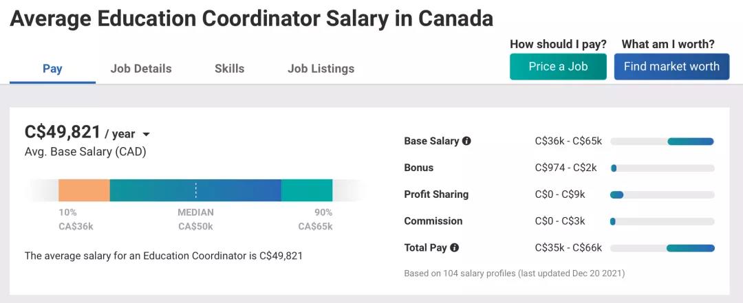Select the Skills tab

pos(229,68)
